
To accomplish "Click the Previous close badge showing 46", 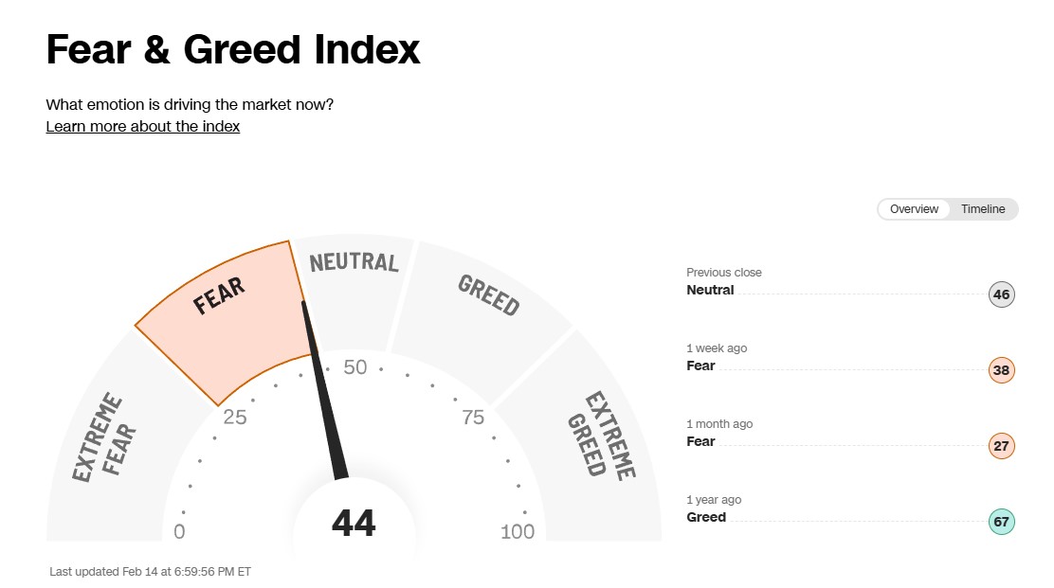I will pos(1001,294).
